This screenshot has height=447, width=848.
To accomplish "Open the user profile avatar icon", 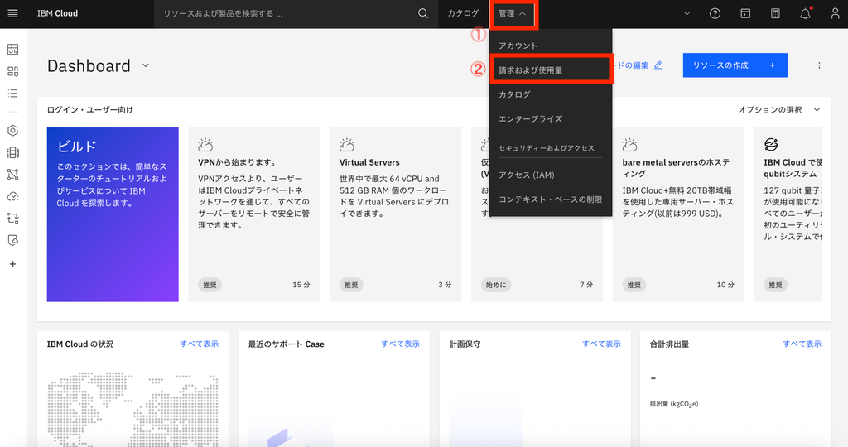I will [835, 13].
